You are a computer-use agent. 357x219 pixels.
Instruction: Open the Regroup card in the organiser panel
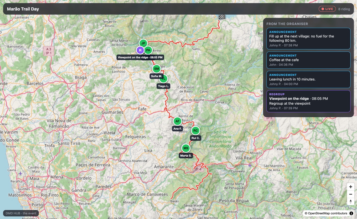click(309, 101)
